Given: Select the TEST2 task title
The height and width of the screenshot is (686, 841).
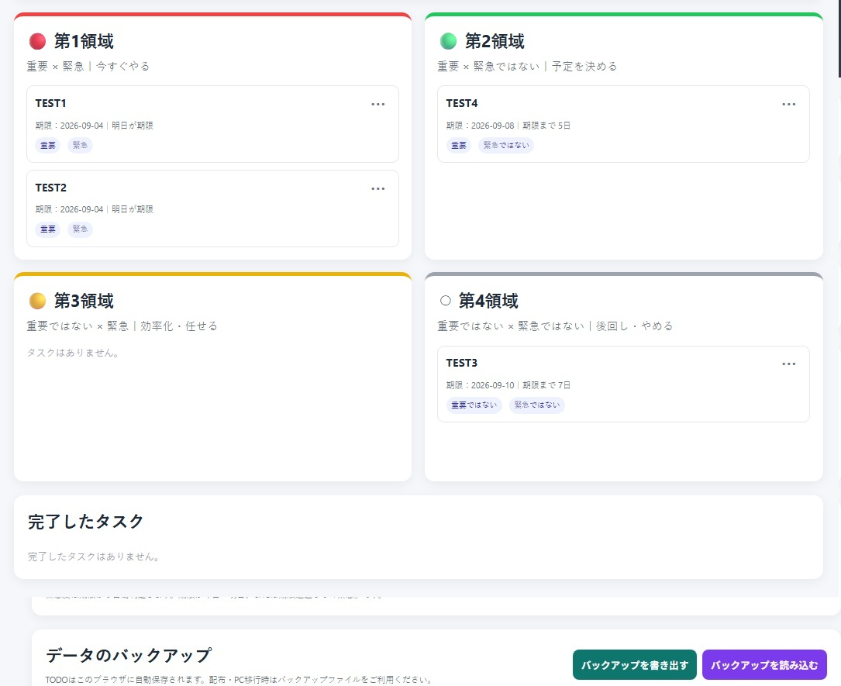Looking at the screenshot, I should (51, 188).
